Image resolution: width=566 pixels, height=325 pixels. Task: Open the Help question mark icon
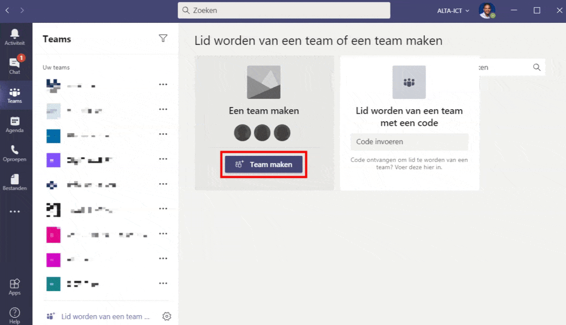click(x=15, y=315)
